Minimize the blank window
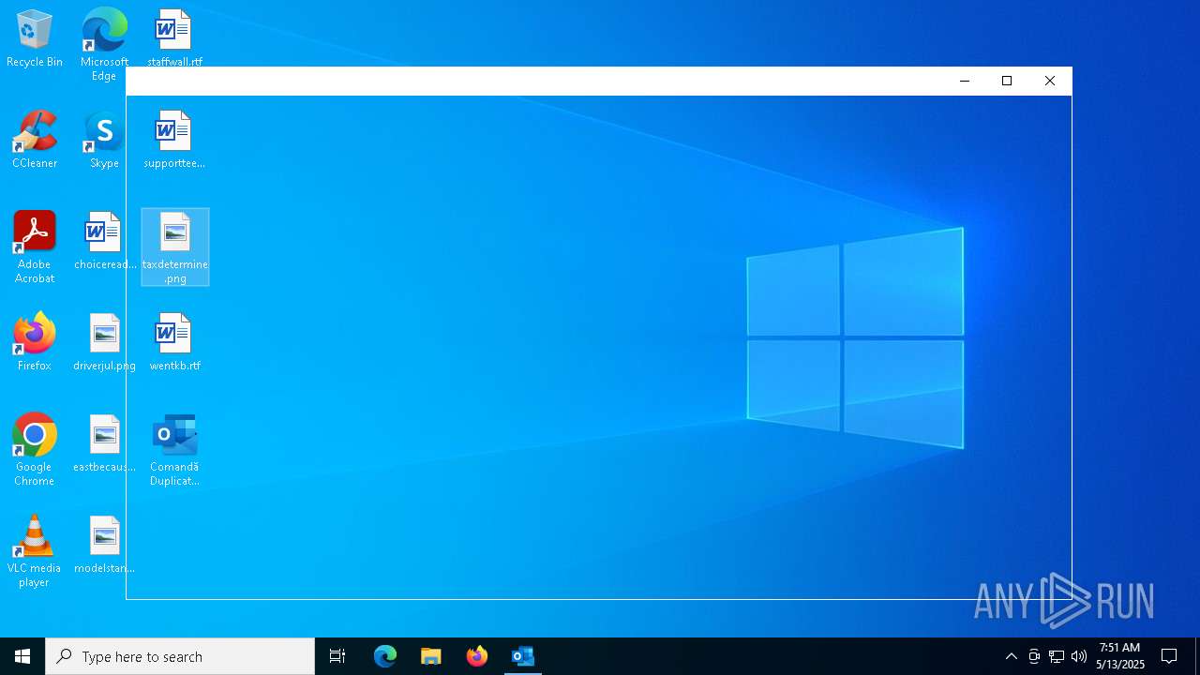 point(965,81)
